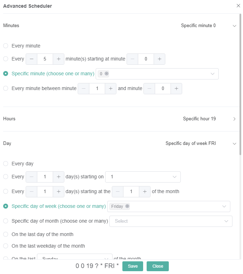Choose On the last day of the month
The width and height of the screenshot is (243, 274).
6,234
